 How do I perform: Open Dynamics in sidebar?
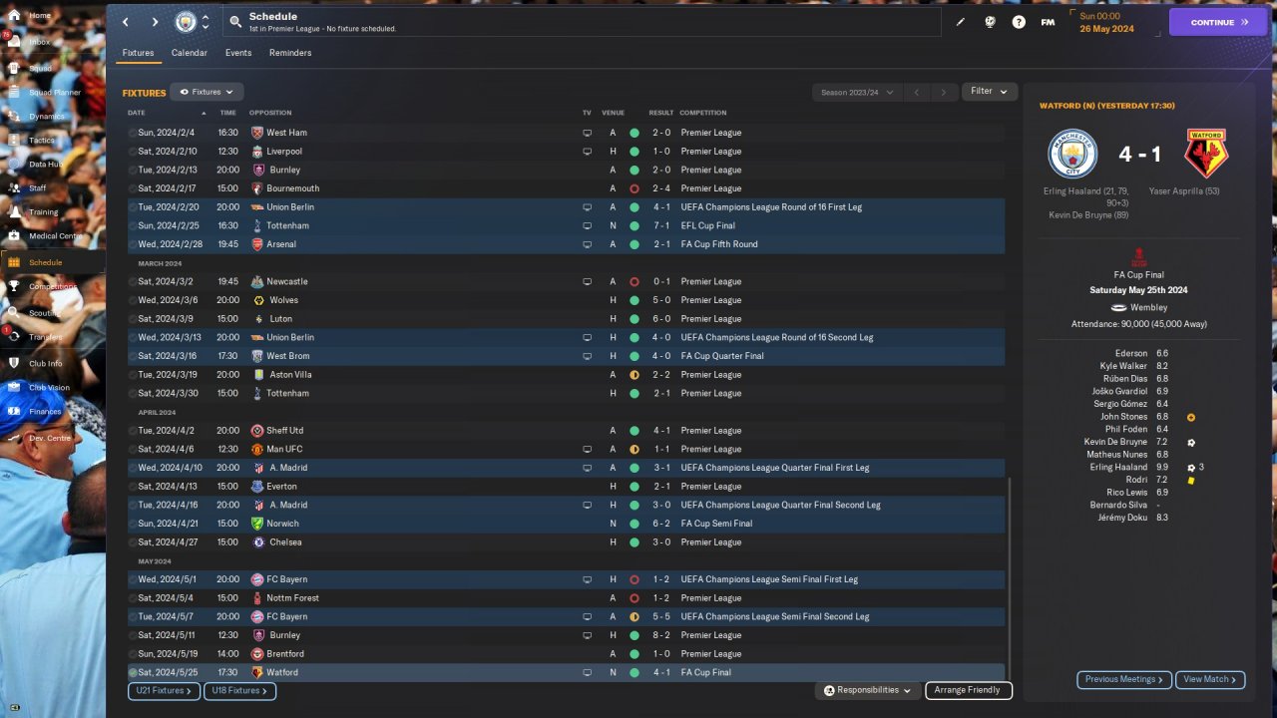click(x=14, y=117)
